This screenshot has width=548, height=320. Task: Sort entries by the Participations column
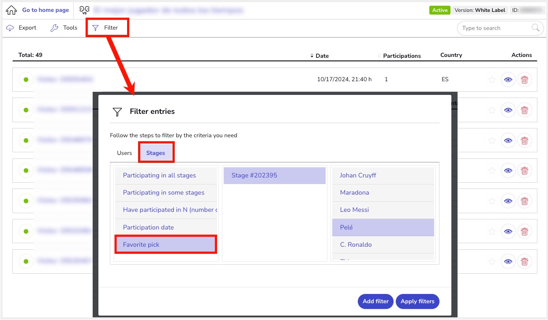tap(401, 56)
